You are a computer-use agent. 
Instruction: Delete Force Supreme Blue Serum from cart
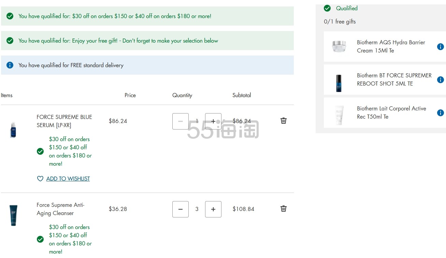(x=283, y=121)
